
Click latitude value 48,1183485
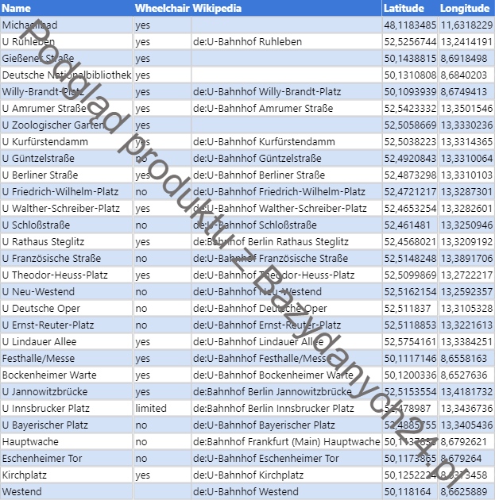point(410,25)
